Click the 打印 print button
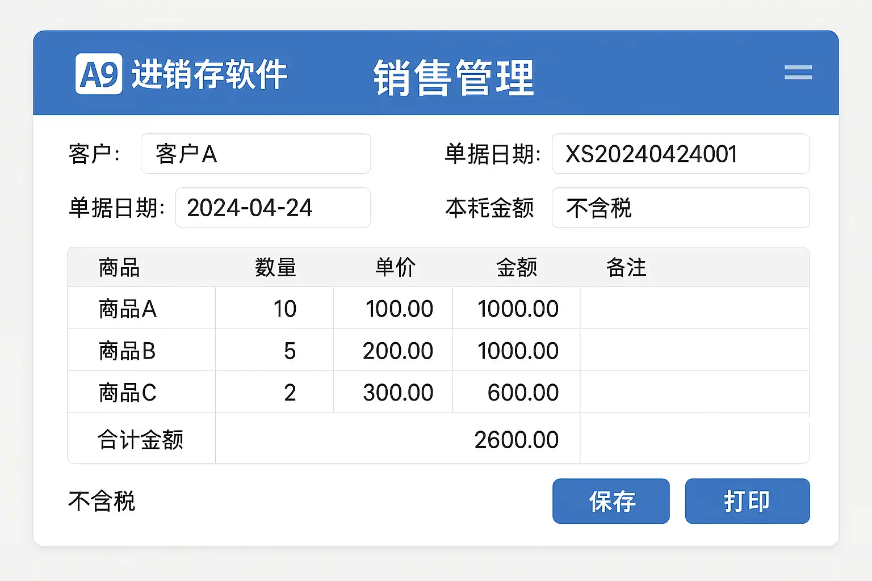This screenshot has width=872, height=581. [747, 501]
